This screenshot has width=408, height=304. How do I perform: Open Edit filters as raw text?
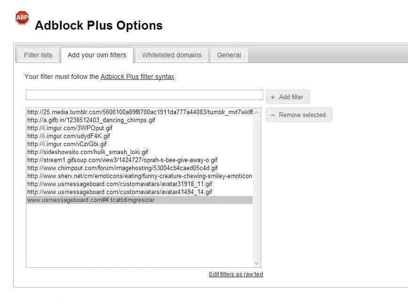tap(236, 274)
